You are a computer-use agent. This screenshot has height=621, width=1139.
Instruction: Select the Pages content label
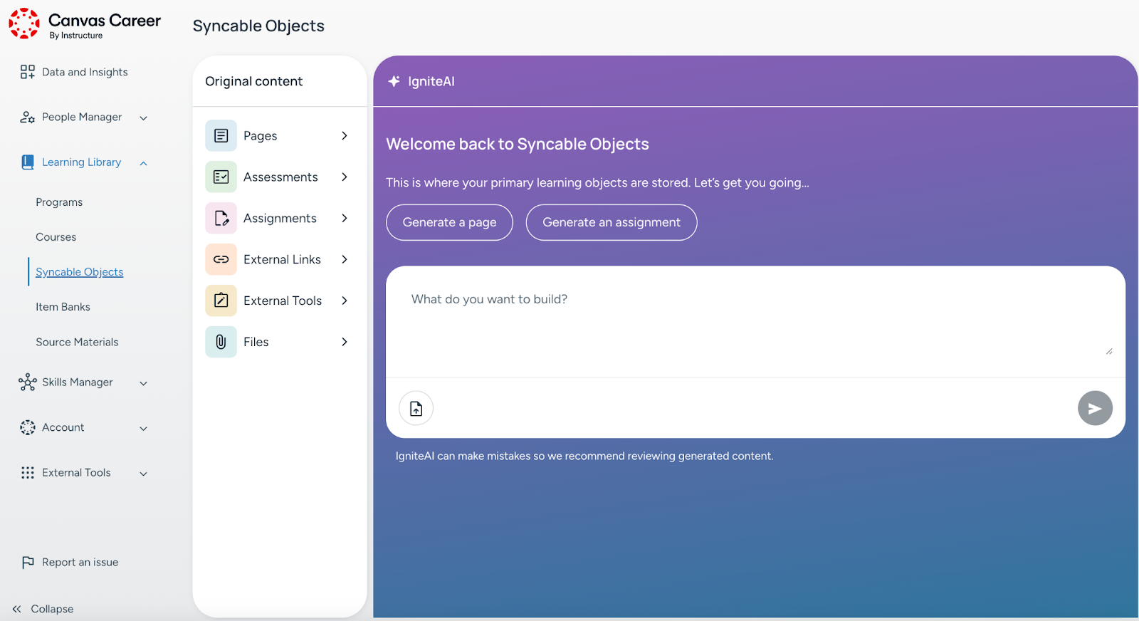[260, 135]
